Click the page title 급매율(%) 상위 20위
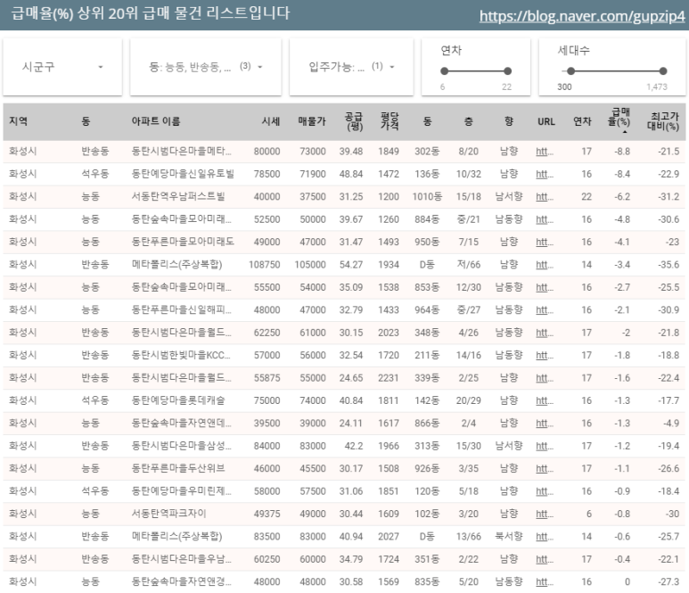The image size is (689, 593). tap(151, 13)
